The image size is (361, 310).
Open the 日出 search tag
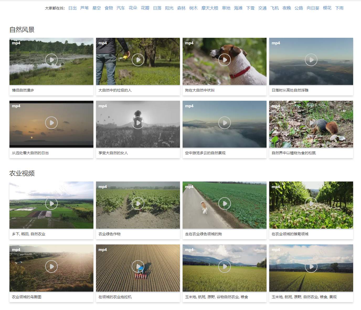[72, 8]
